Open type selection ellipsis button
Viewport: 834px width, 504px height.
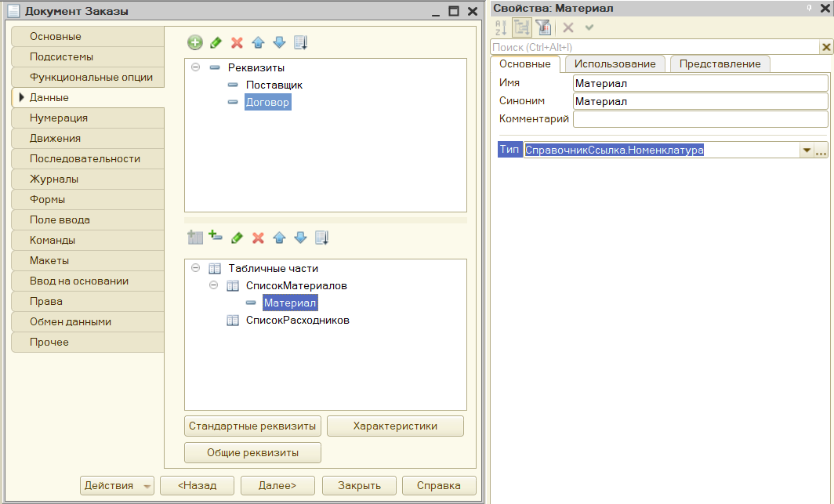pyautogui.click(x=821, y=150)
